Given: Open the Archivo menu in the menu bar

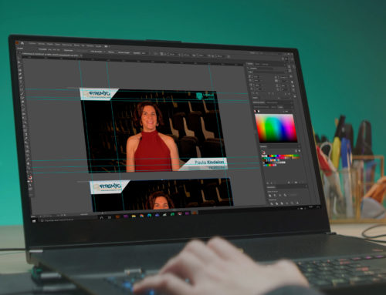Looking at the screenshot, I should point(32,44).
